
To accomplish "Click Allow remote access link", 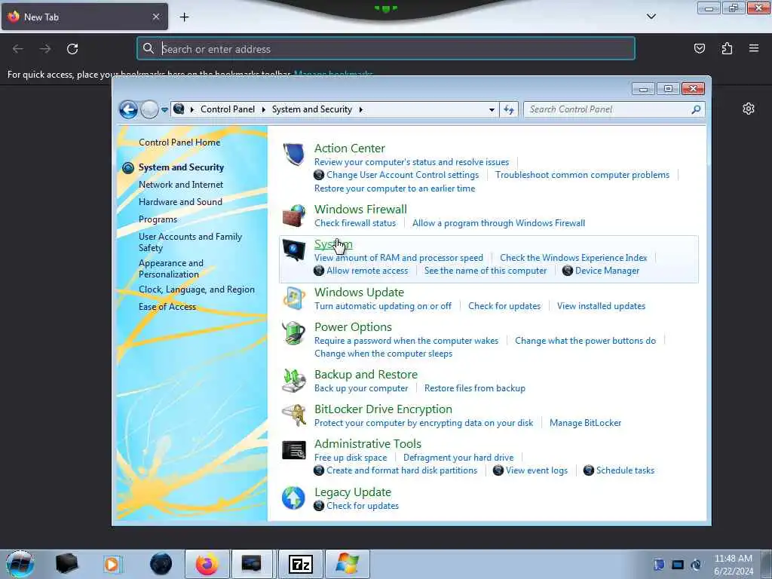I will (367, 271).
